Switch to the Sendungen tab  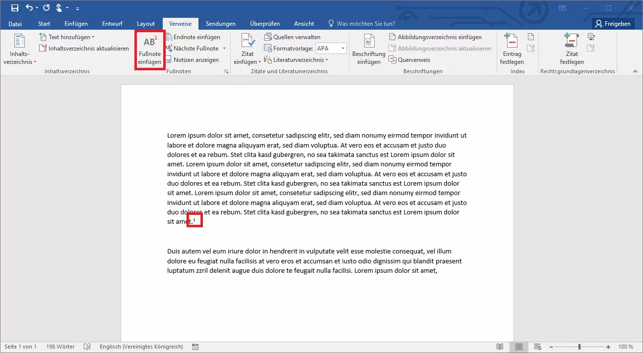coord(221,24)
